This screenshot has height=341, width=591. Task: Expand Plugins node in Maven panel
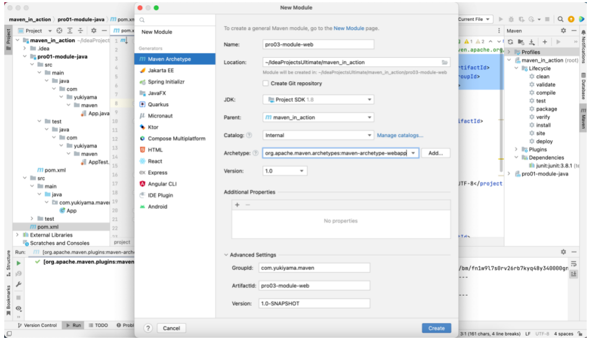[x=516, y=150]
